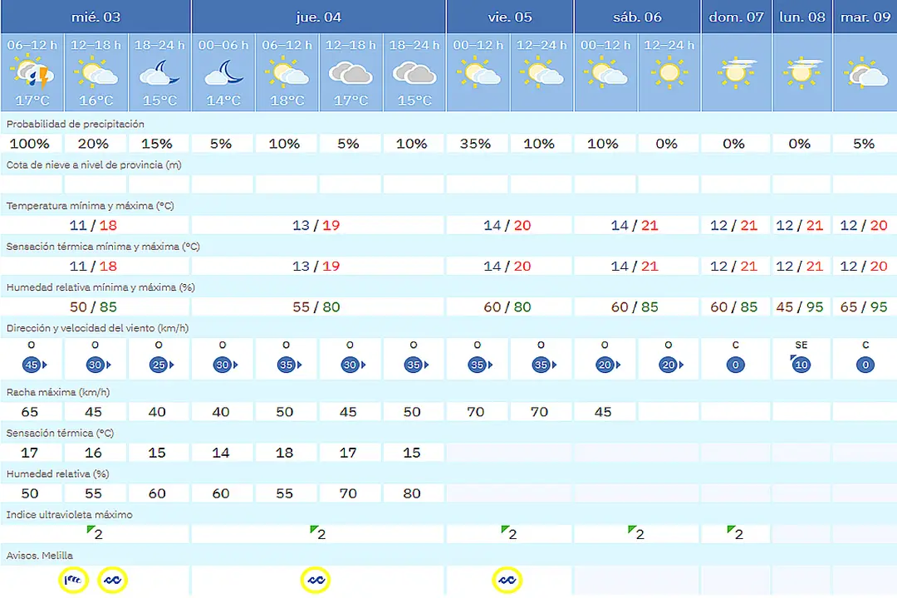Screen dimensions: 897x598
Task: Click the wind 30 icon for mié. 03 12–18 h
Action: click(x=97, y=365)
